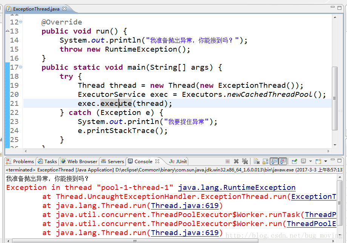This screenshot has width=347, height=243.
Task: Toggle Scroll Lock in the Console
Action: click(x=265, y=161)
